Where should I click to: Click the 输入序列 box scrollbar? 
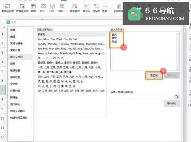(178, 51)
